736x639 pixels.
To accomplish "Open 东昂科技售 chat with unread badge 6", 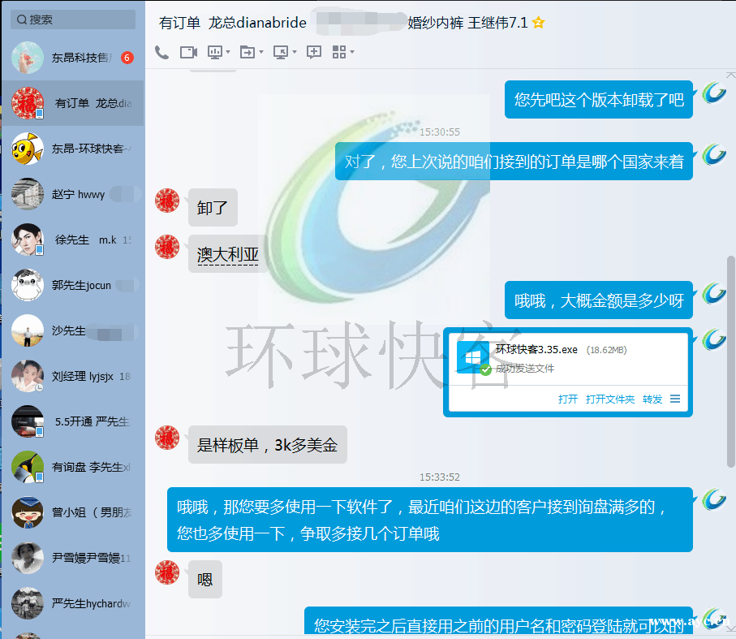I will tap(73, 58).
